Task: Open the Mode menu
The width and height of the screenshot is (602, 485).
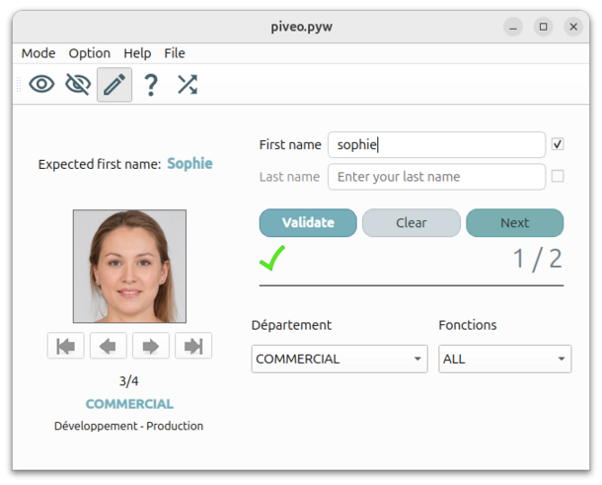Action: (38, 53)
